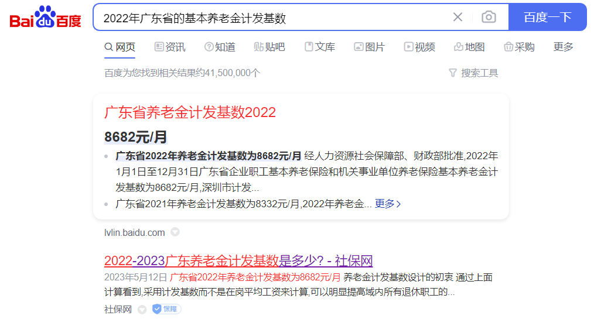The height and width of the screenshot is (319, 594).
Task: Click the 百度一下 search button
Action: [547, 17]
